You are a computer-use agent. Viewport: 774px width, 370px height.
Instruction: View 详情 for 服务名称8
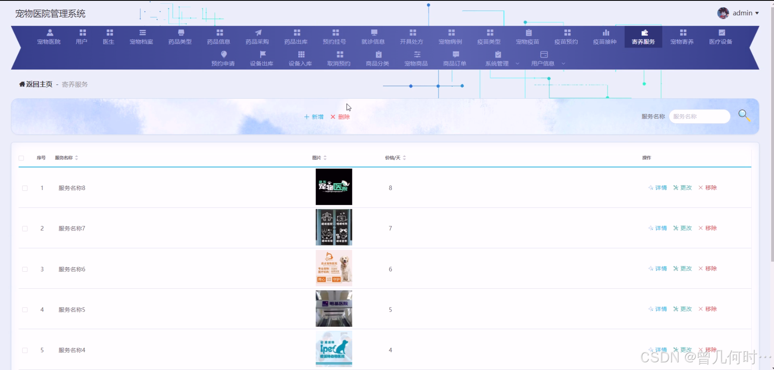tap(658, 188)
